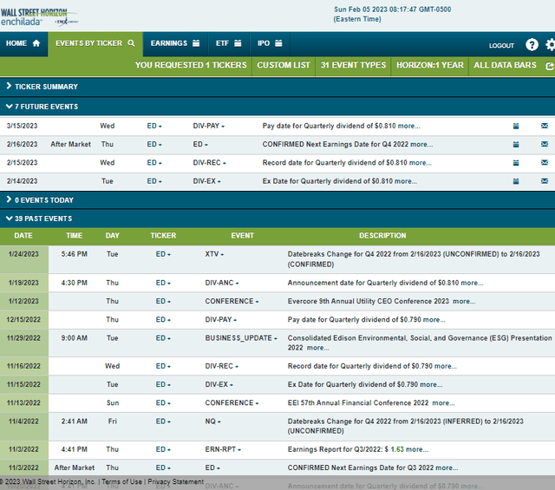This screenshot has width=555, height=490.
Task: Sort by the Event column header
Action: click(243, 236)
